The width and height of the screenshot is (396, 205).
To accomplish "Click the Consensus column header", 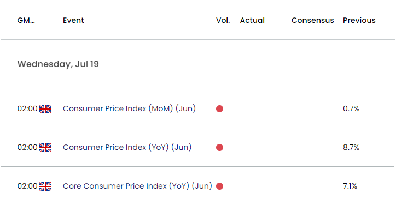I will tap(313, 20).
